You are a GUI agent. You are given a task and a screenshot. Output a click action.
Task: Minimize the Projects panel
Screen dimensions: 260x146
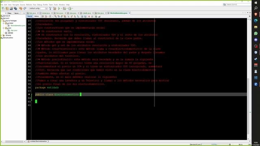point(24,13)
